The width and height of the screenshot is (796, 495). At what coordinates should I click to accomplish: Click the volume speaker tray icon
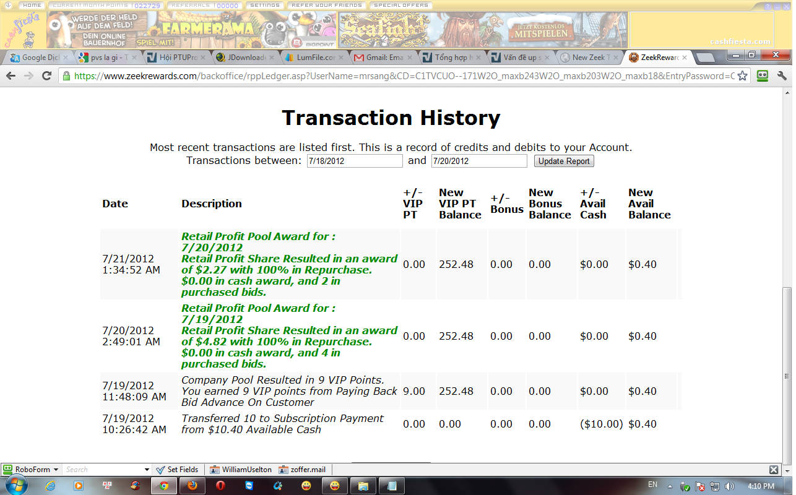click(730, 486)
